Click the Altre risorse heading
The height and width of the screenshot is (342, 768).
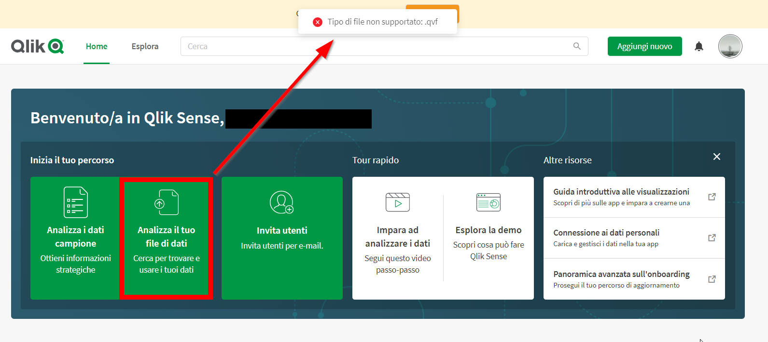(x=568, y=160)
